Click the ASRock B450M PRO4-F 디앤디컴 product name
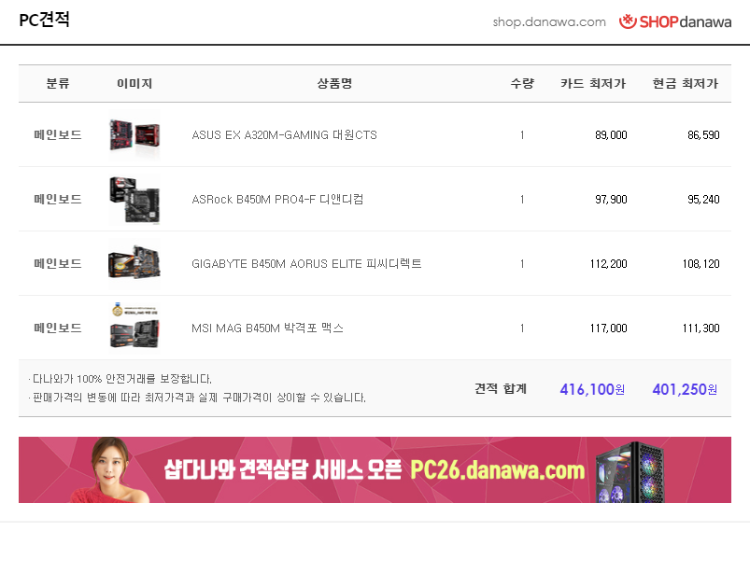 [277, 200]
